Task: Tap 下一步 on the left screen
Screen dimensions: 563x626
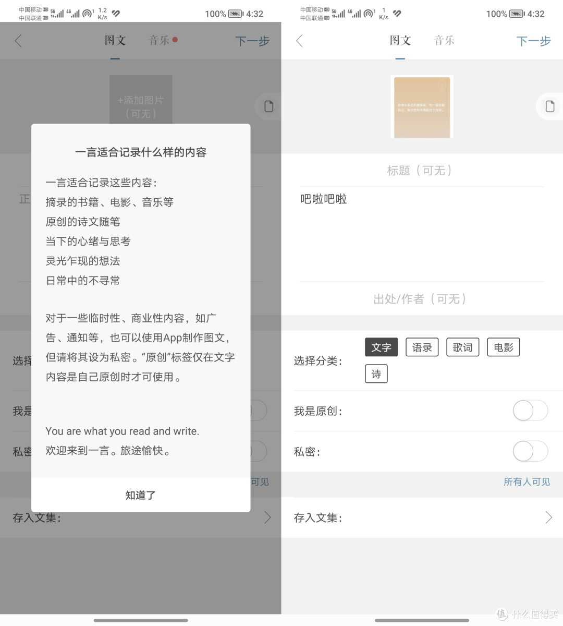Action: tap(252, 41)
